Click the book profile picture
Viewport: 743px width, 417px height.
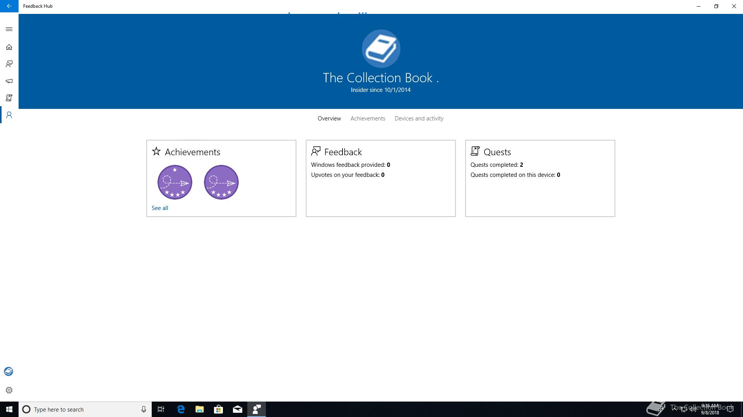381,49
